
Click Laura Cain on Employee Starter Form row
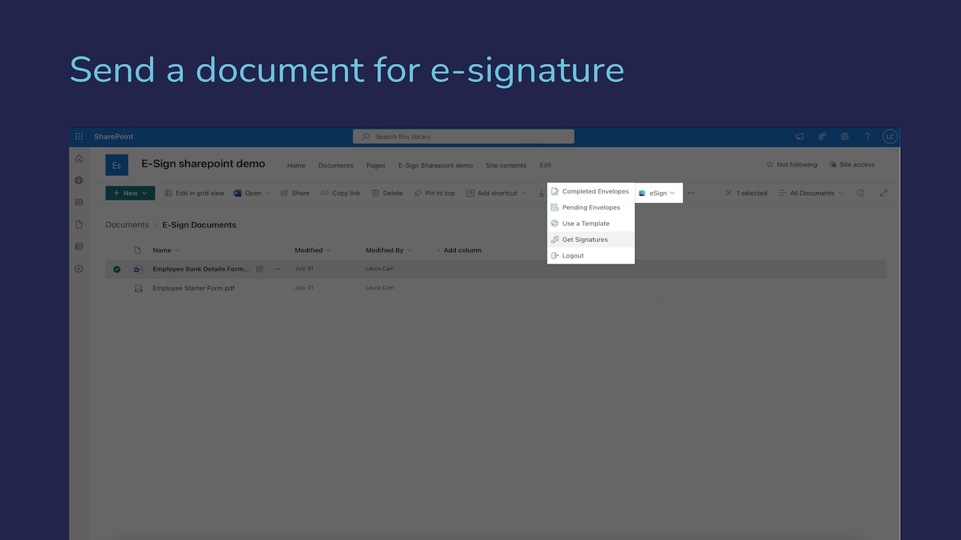tap(380, 288)
